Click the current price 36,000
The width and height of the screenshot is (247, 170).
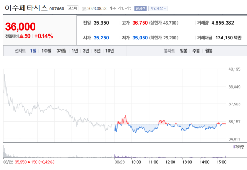20,26
